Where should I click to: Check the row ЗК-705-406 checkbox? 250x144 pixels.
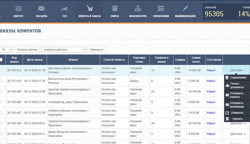click(x=1, y=123)
